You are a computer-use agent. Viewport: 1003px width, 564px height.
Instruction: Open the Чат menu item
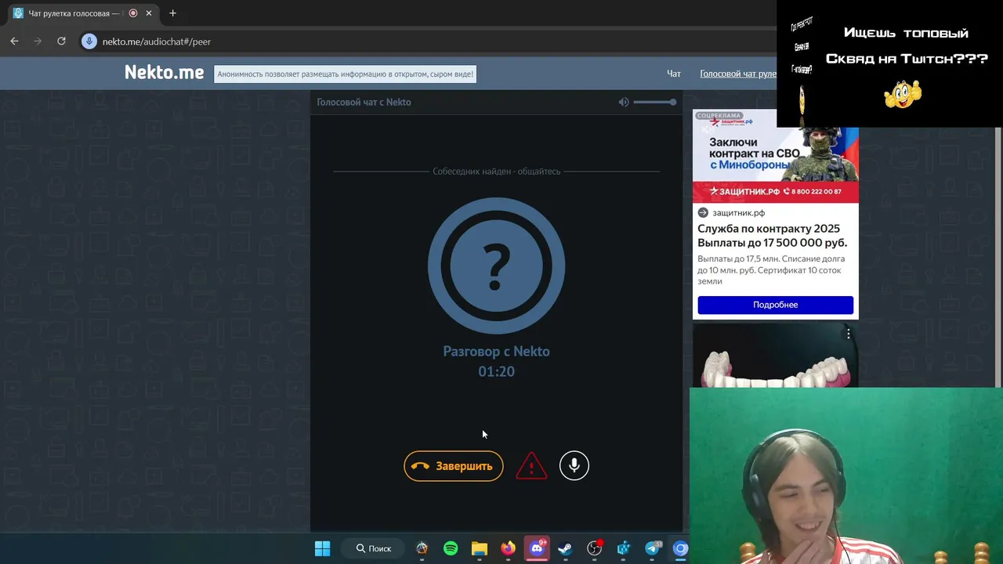coord(674,74)
